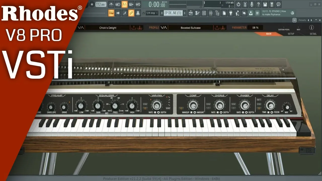The image size is (322, 181).
Task: Click the HIGH equalizer knob
Action: pyautogui.click(x=132, y=105)
